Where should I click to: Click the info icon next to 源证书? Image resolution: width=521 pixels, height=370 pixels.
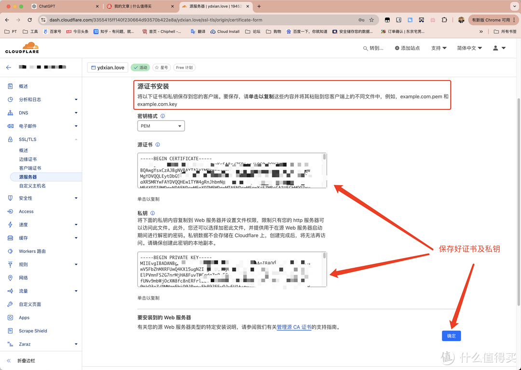click(158, 145)
